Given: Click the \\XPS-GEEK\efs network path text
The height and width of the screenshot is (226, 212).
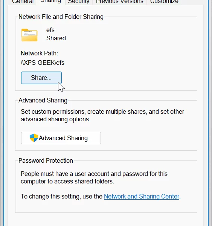Looking at the screenshot, I should (x=43, y=63).
